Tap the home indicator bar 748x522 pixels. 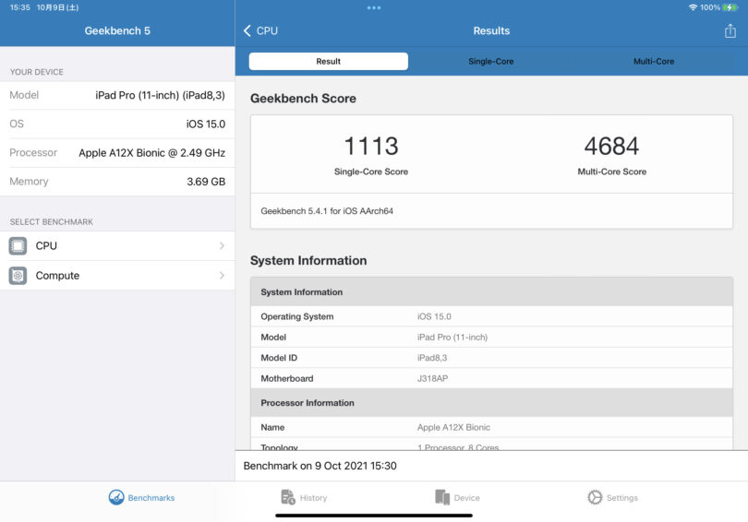pyautogui.click(x=373, y=516)
